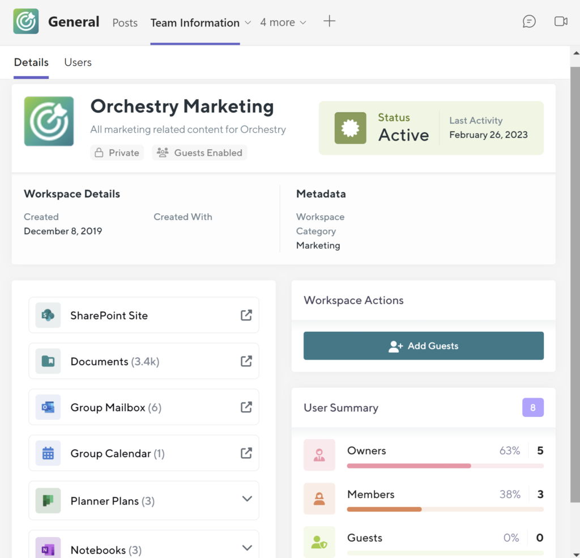Click the lock icon on Private tag

pyautogui.click(x=99, y=153)
